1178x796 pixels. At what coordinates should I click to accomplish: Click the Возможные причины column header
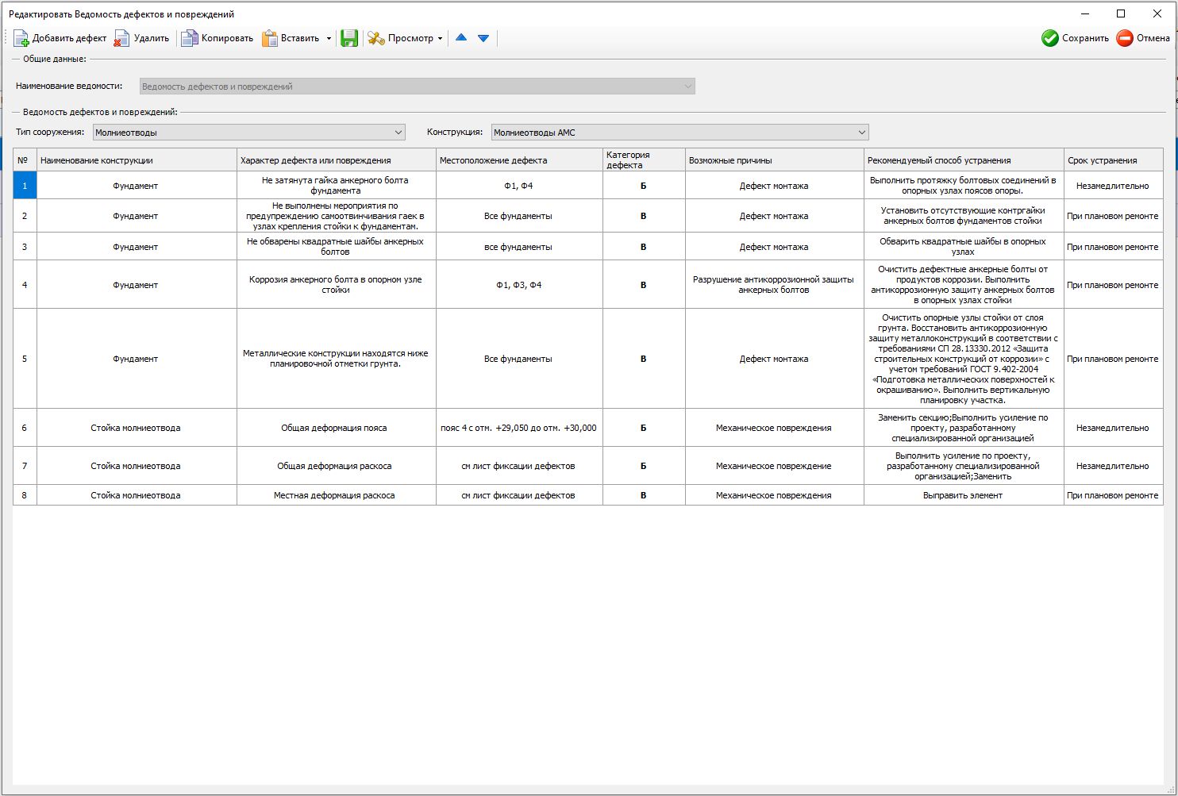(774, 160)
